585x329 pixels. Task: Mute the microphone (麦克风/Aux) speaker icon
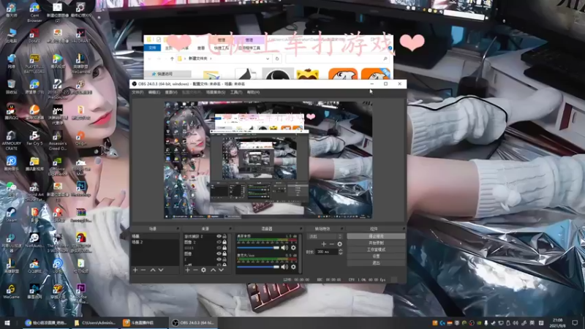tap(284, 267)
